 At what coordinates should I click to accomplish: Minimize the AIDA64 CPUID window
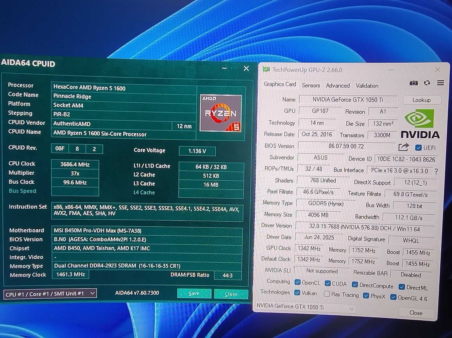[224, 68]
